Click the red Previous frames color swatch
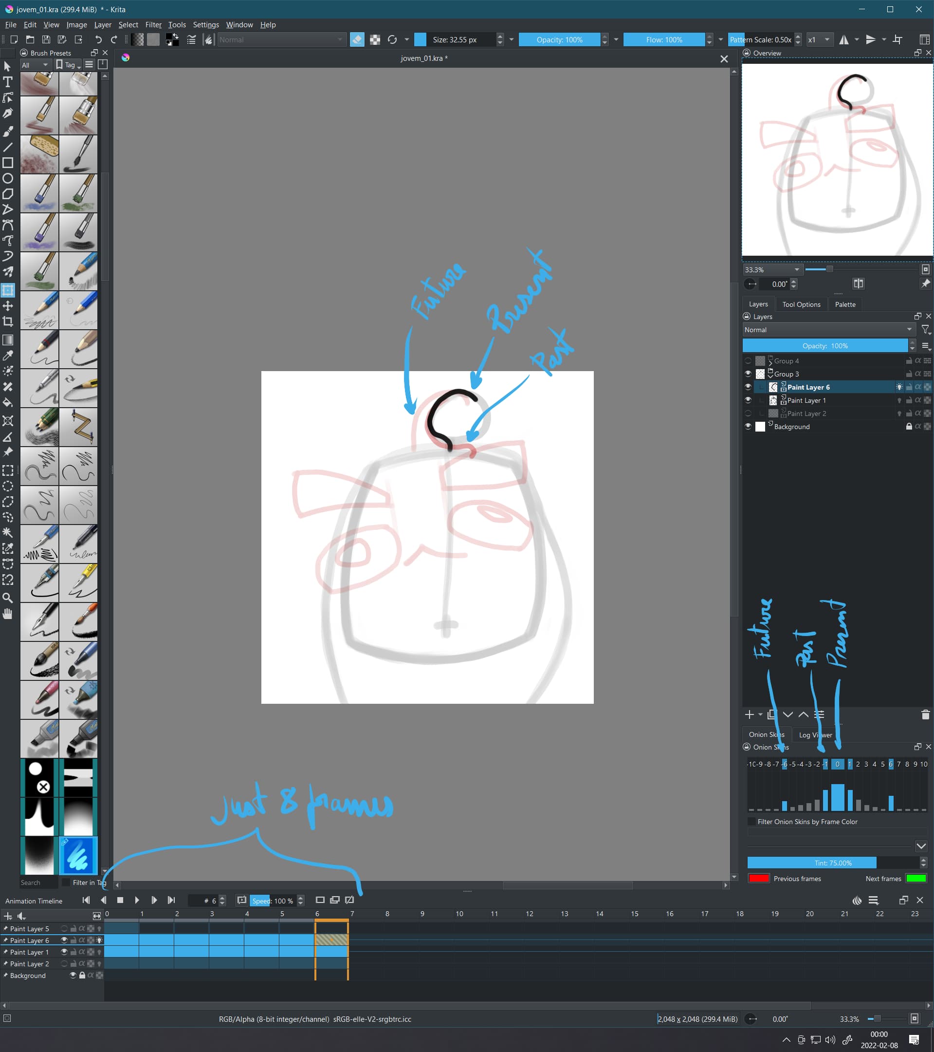The image size is (934, 1052). coord(759,879)
